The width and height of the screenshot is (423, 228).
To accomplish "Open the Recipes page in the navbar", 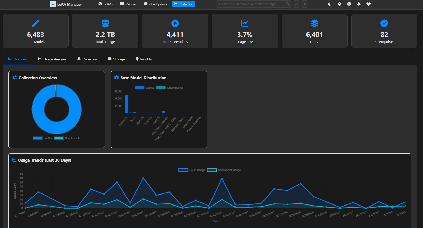I will pyautogui.click(x=128, y=4).
